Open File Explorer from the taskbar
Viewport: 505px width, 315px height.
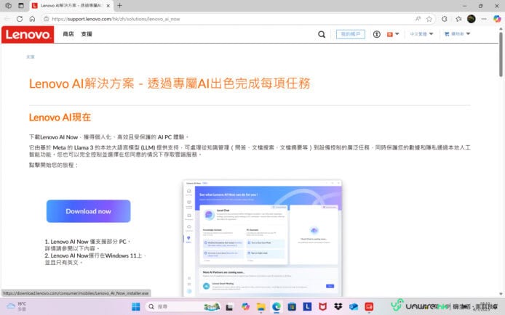(x=261, y=307)
